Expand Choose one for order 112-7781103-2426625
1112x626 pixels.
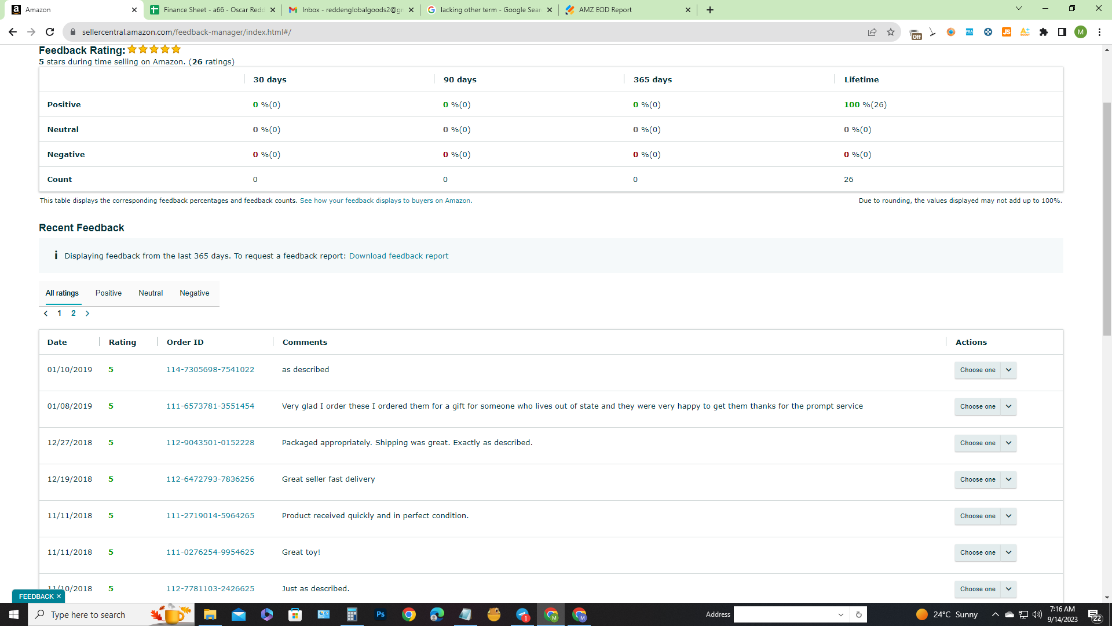(x=985, y=589)
